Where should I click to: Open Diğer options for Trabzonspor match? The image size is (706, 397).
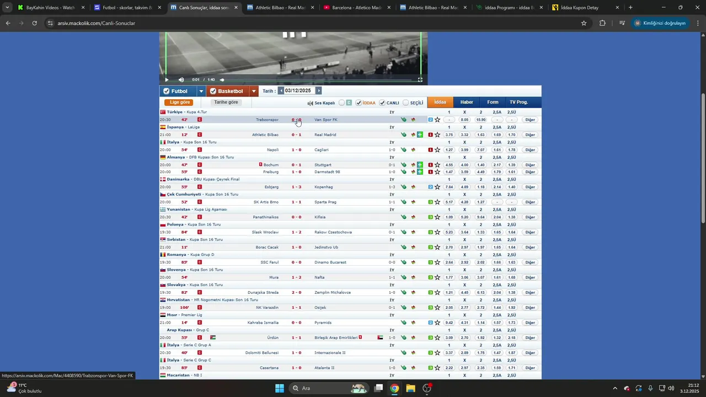530,120
